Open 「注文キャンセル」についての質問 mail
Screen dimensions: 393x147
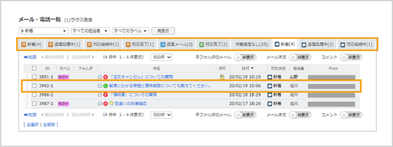click(x=141, y=77)
